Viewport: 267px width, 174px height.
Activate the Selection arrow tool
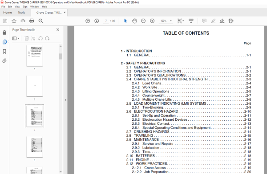pyautogui.click(x=125, y=21)
